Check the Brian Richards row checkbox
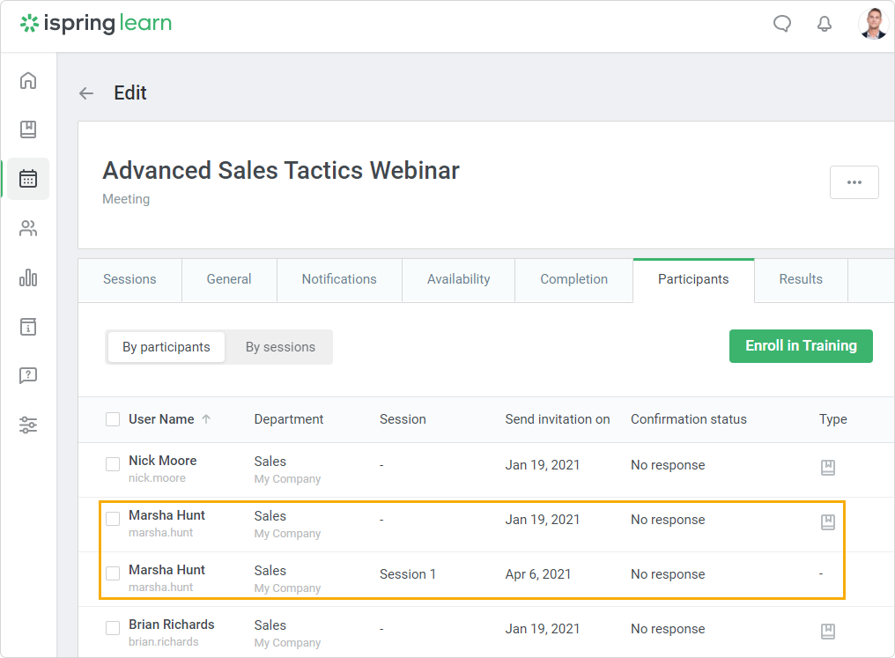This screenshot has height=658, width=895. pyautogui.click(x=113, y=628)
